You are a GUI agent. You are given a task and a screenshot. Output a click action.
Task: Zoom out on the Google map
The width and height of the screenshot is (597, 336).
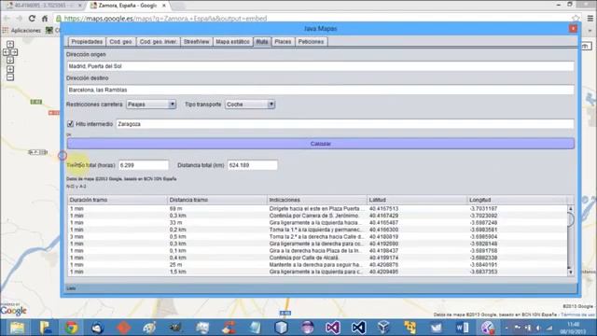click(10, 77)
